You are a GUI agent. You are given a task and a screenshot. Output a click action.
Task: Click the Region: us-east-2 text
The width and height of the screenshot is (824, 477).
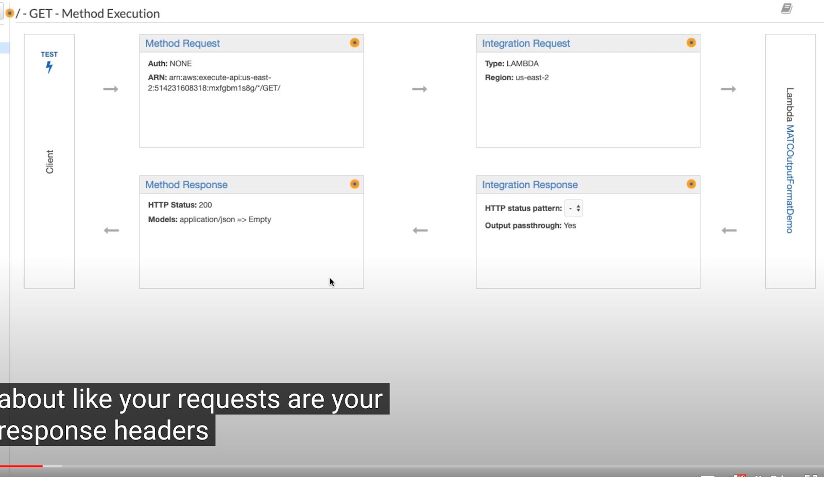point(517,78)
